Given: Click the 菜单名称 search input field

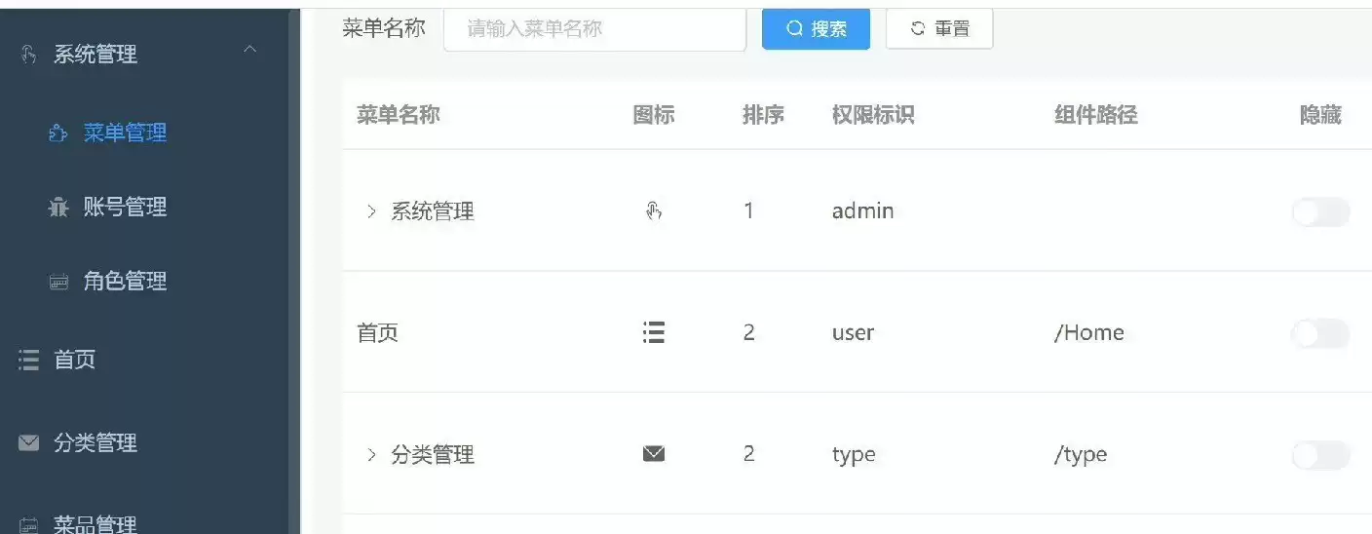Looking at the screenshot, I should click(x=594, y=29).
